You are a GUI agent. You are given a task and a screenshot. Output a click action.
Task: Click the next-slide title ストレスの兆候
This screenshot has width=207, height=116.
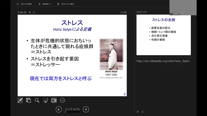pos(164,20)
